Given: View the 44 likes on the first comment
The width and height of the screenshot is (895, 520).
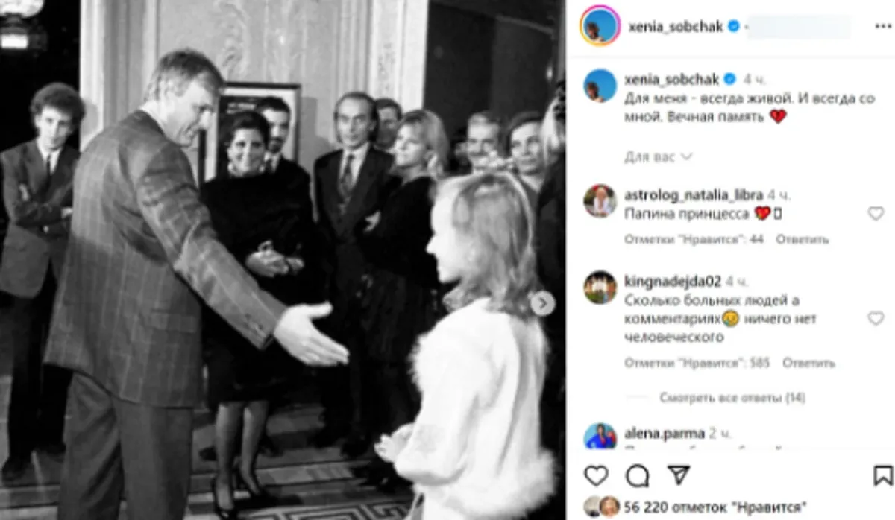Looking at the screenshot, I should click(694, 239).
